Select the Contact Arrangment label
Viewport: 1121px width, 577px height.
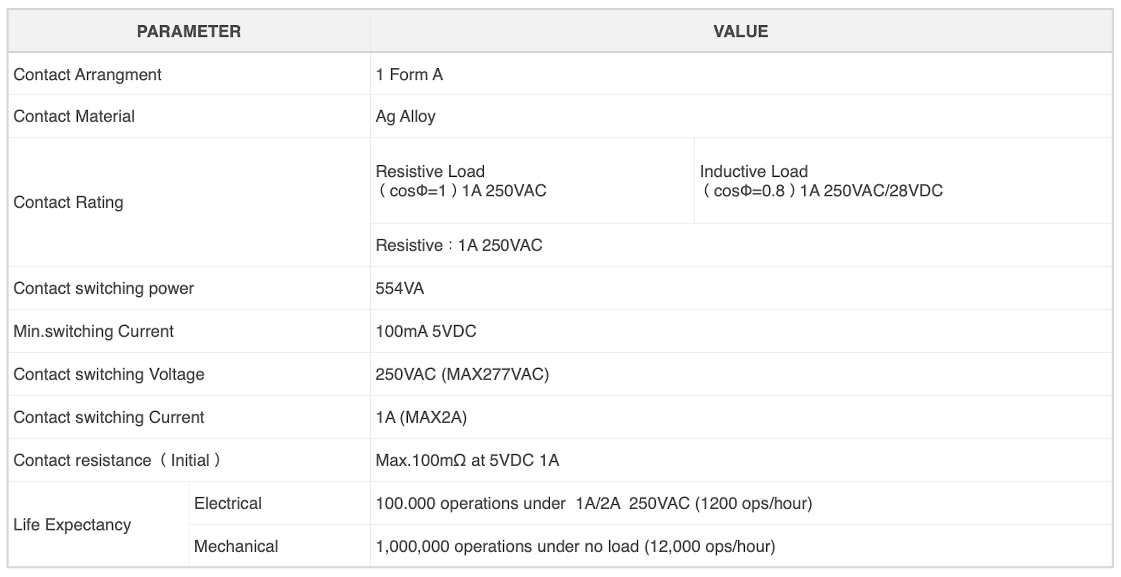click(x=87, y=74)
